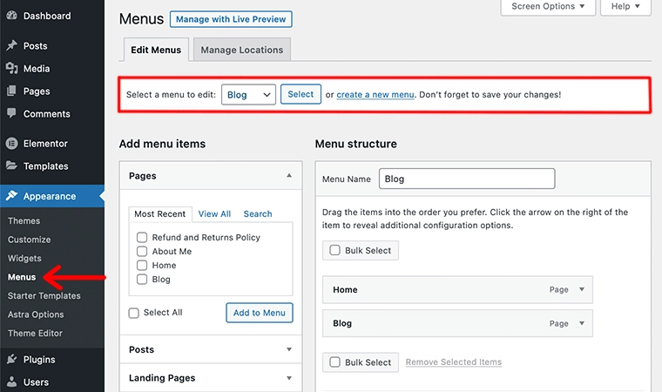Expand the Posts panel arrow
The width and height of the screenshot is (662, 392).
point(289,349)
